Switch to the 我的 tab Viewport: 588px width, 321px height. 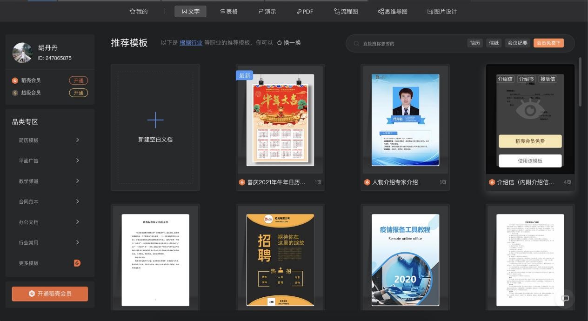pyautogui.click(x=138, y=12)
